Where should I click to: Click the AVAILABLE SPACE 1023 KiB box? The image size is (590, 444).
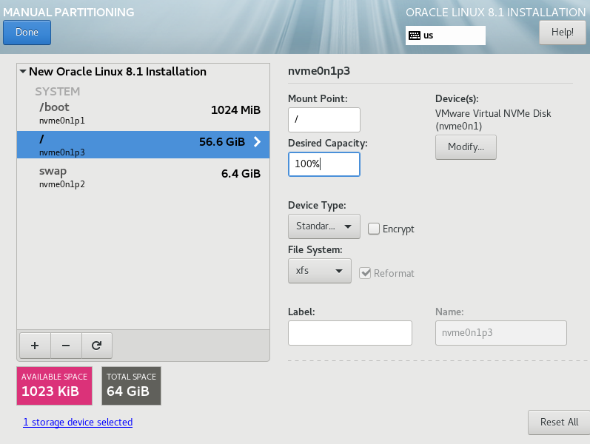(54, 386)
